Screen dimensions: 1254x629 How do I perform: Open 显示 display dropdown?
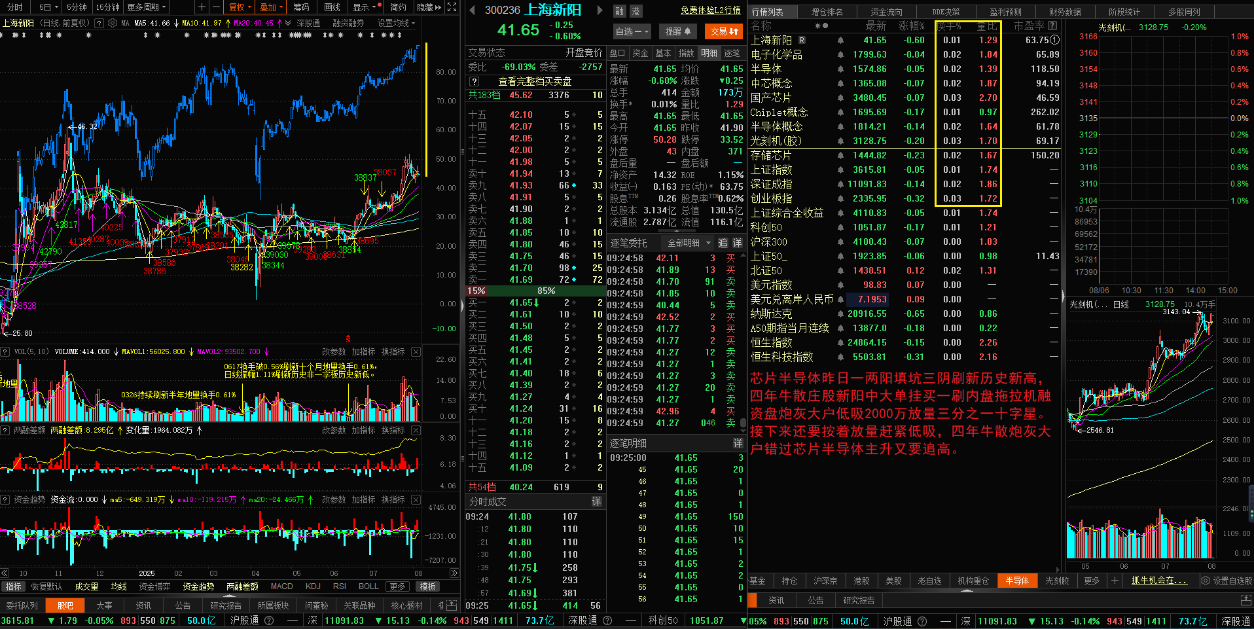click(x=365, y=7)
